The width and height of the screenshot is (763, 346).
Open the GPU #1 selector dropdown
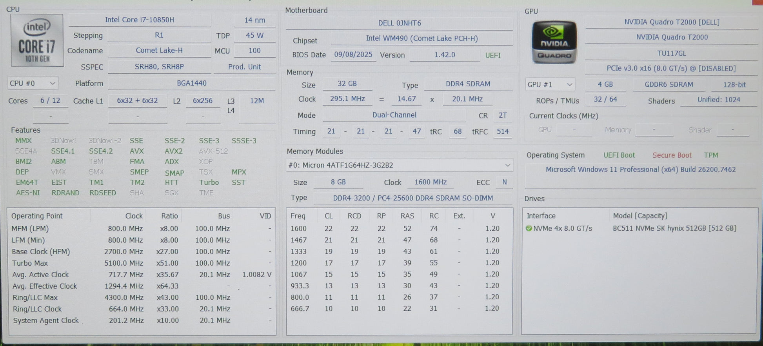click(x=550, y=85)
